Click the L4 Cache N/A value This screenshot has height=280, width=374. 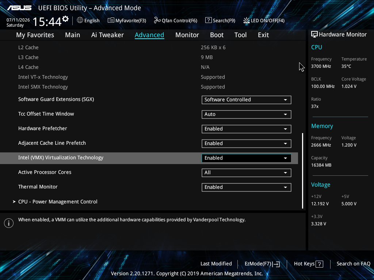205,67
